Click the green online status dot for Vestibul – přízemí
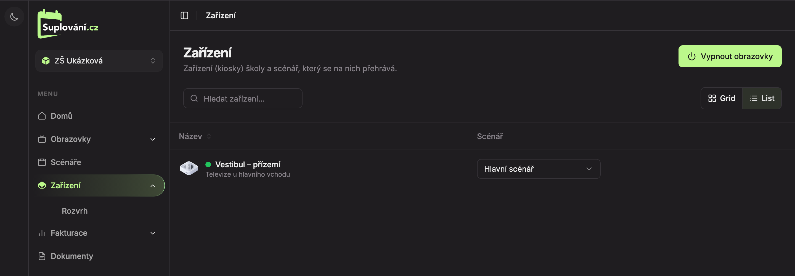This screenshot has width=795, height=276. click(208, 164)
